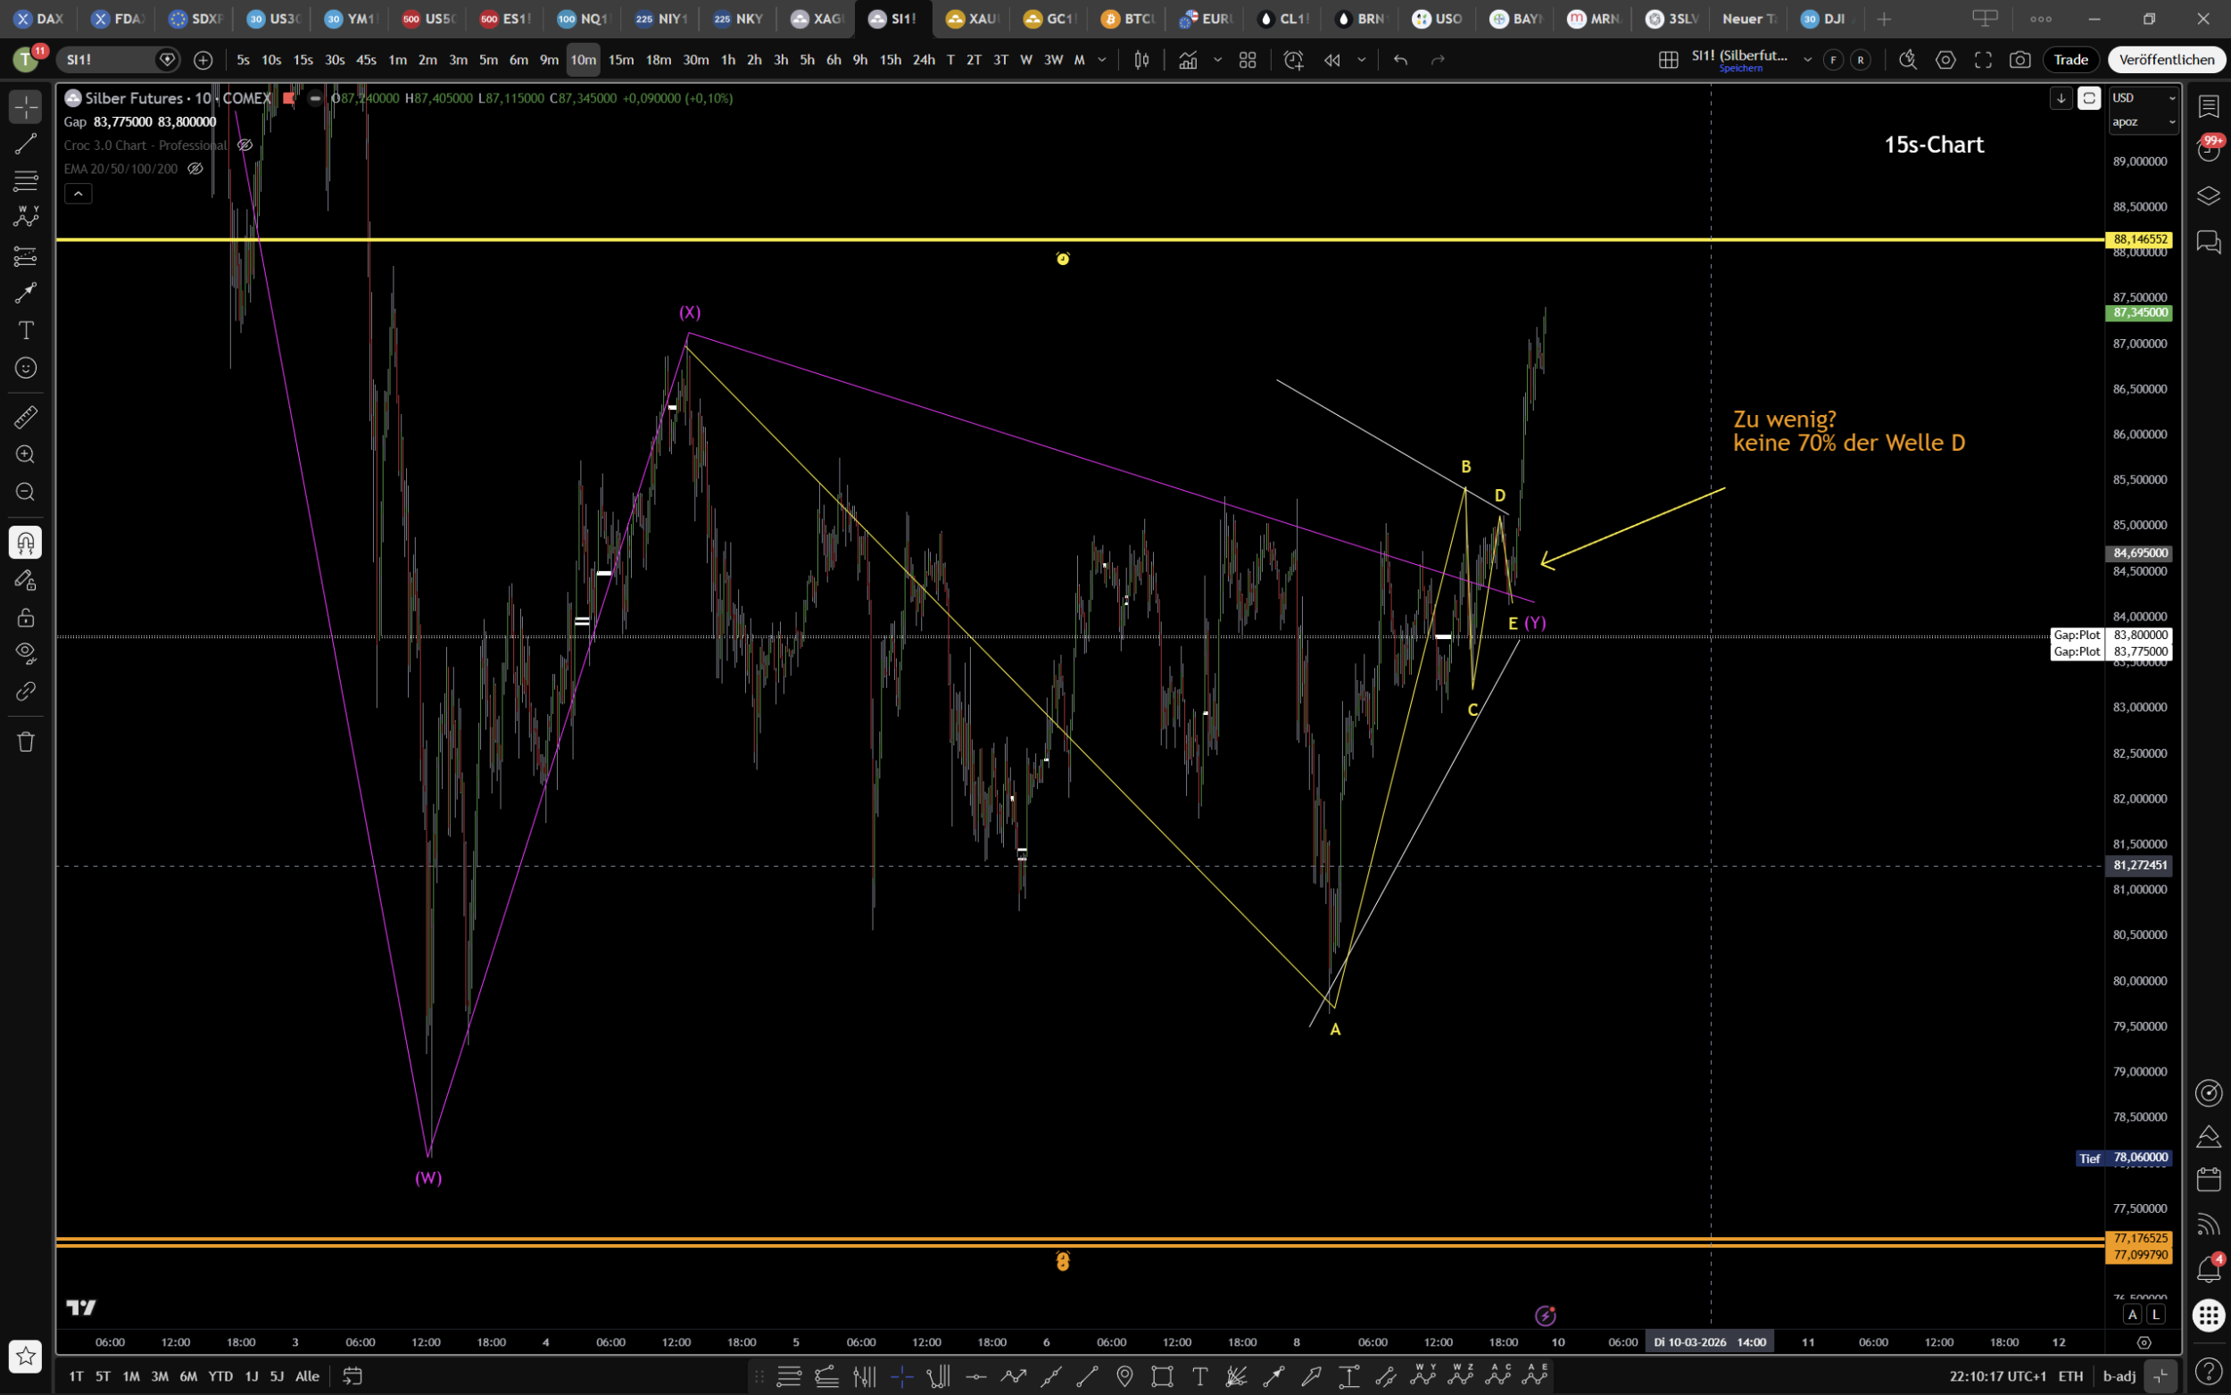
Task: Select the trend line drawing tool
Action: pyautogui.click(x=26, y=144)
